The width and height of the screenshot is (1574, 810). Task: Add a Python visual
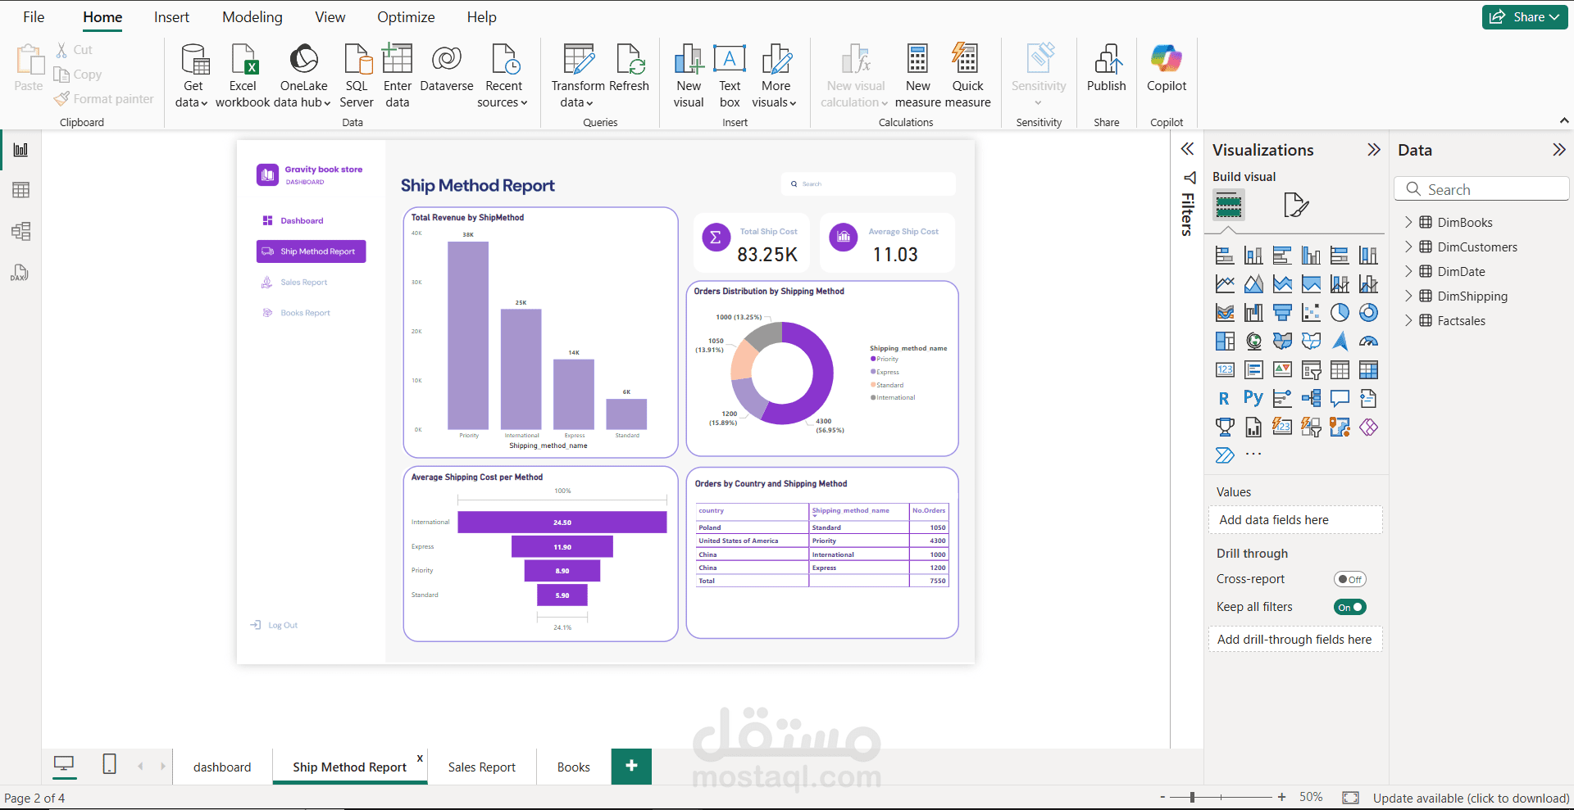(1253, 399)
